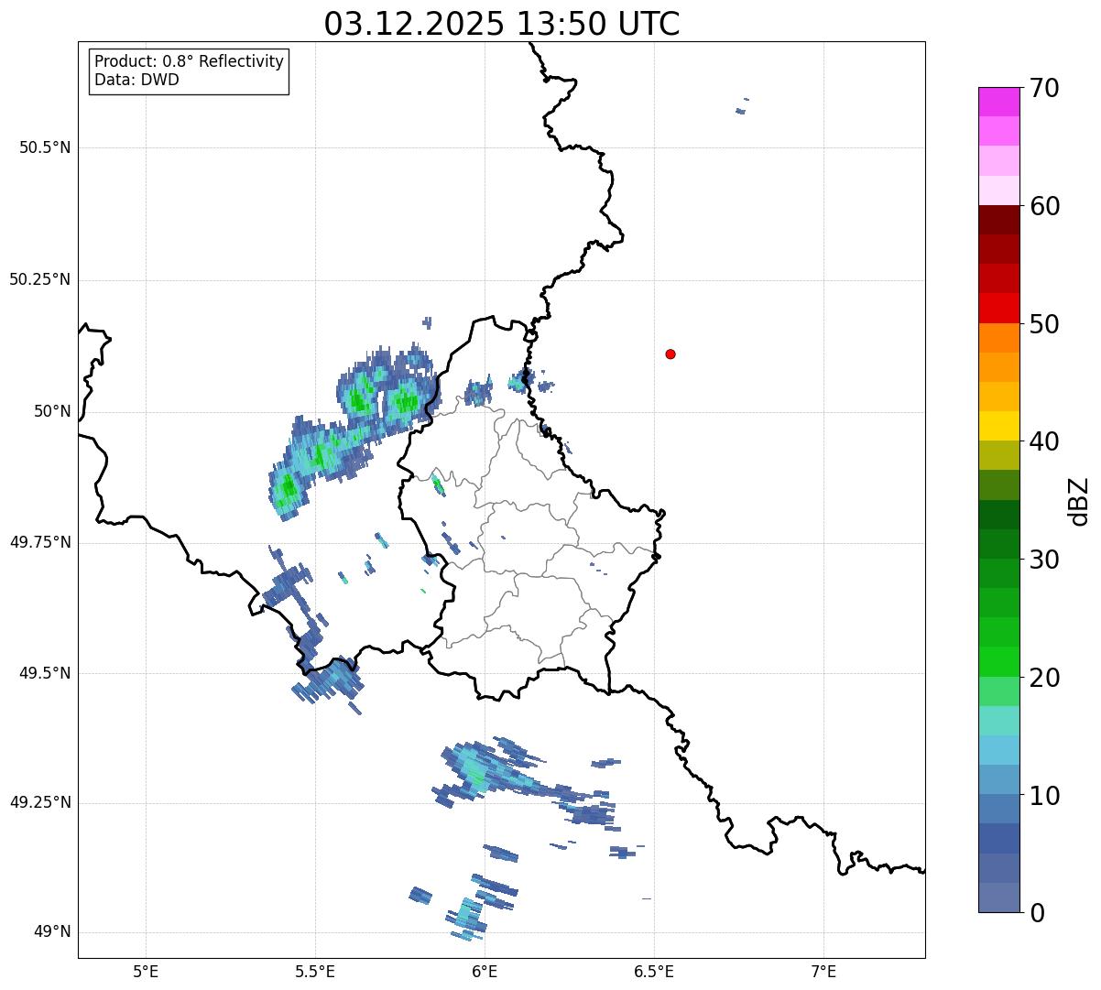The image size is (1101, 990).
Task: Pick the olive colorbar segment just below 40
Action: 998,455
